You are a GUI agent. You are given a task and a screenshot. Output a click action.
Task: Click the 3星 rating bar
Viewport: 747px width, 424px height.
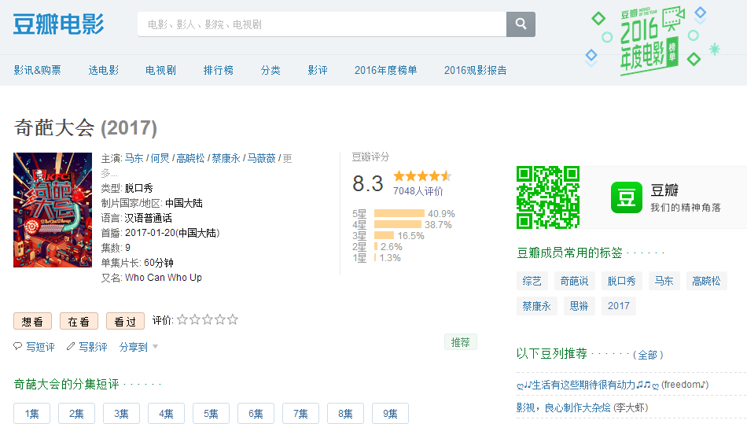tap(384, 235)
